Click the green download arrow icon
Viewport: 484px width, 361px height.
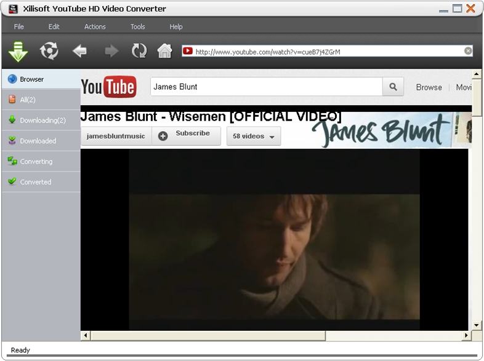pyautogui.click(x=18, y=51)
